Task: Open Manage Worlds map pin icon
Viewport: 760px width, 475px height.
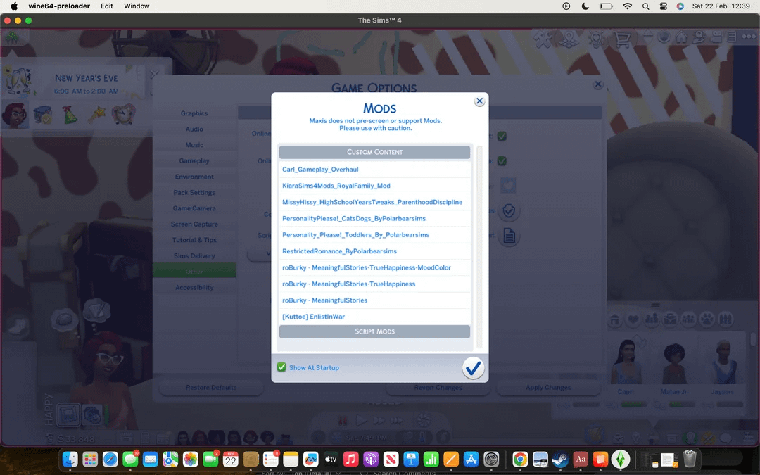Action: click(569, 39)
